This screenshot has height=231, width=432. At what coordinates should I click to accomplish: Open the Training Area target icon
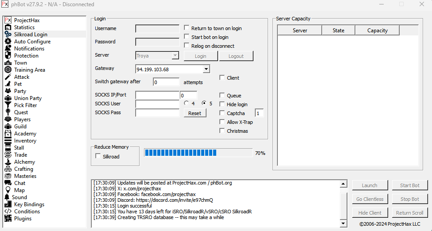pyautogui.click(x=8, y=70)
